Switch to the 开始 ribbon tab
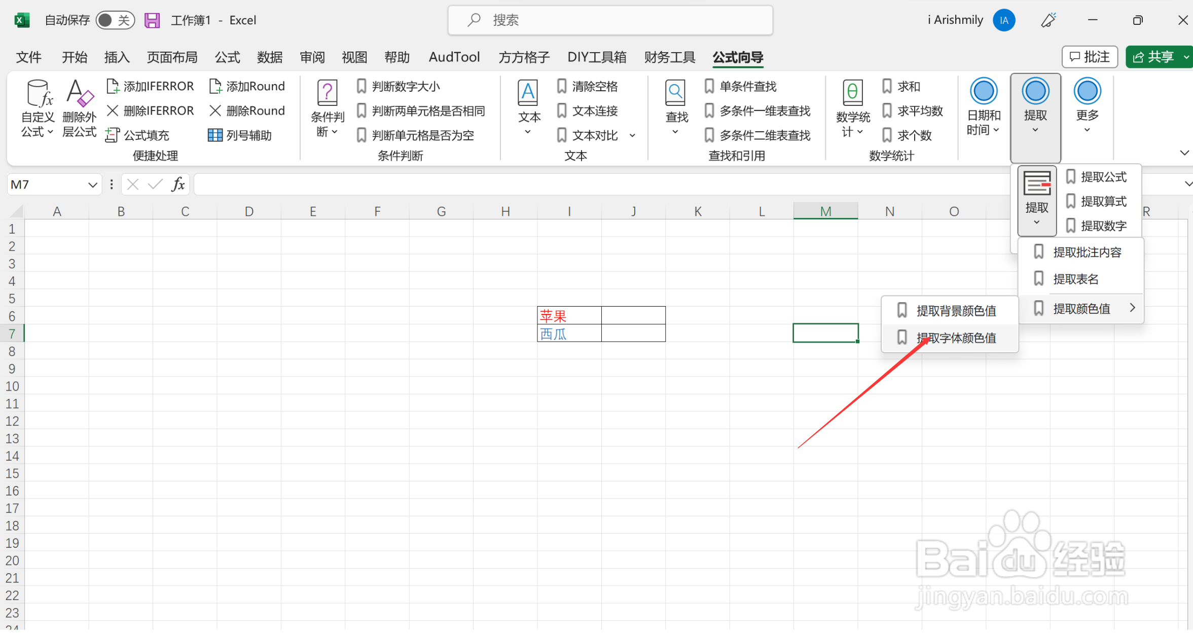The width and height of the screenshot is (1193, 637). click(x=75, y=57)
